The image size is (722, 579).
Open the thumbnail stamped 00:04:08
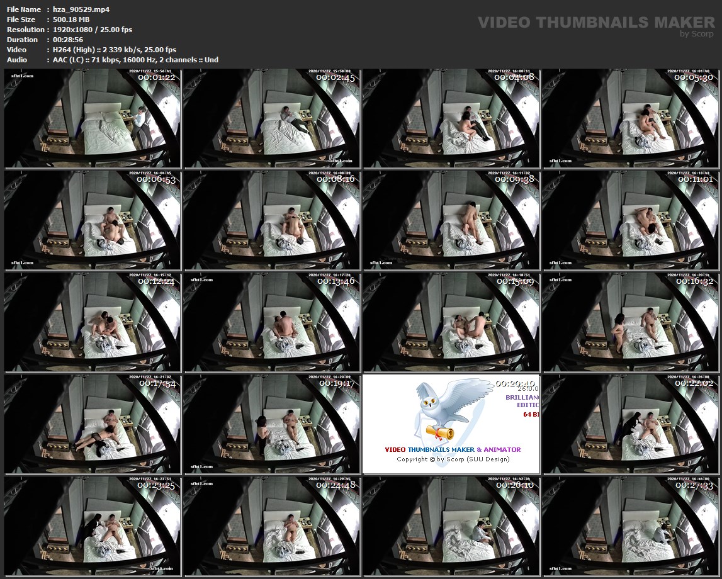coord(451,119)
